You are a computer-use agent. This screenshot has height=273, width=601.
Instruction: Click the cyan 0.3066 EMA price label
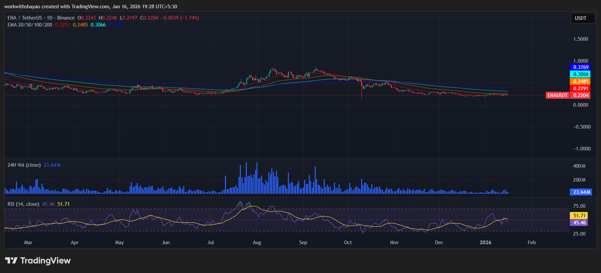(580, 74)
